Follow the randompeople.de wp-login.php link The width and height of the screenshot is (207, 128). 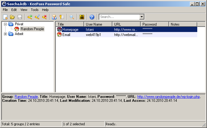pos(169,97)
